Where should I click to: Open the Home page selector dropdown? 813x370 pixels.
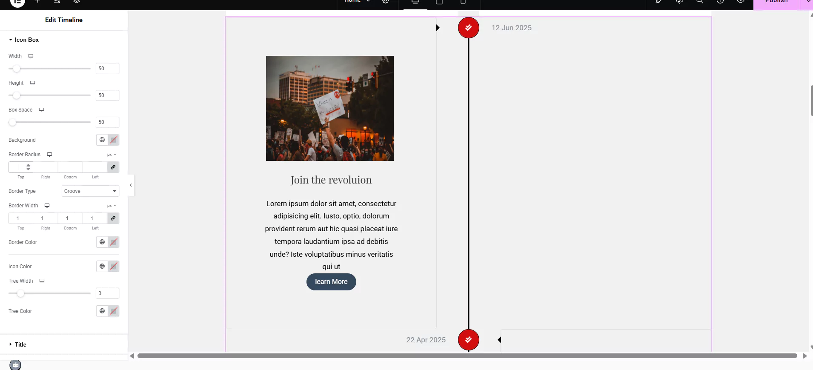358,1
